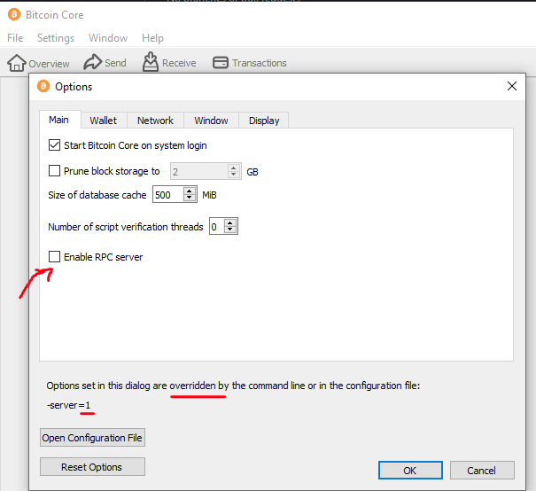
Task: Click the GB unit label
Action: click(252, 172)
